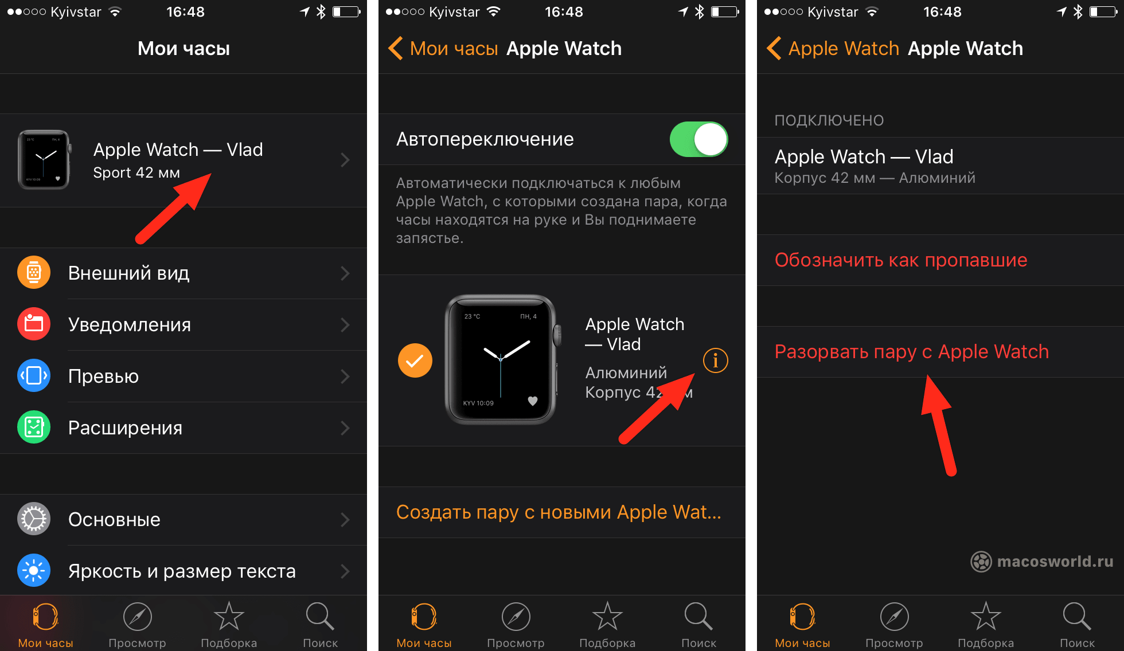Open Уведомления (Notifications) settings
Screen dimensions: 1124x651
[186, 321]
